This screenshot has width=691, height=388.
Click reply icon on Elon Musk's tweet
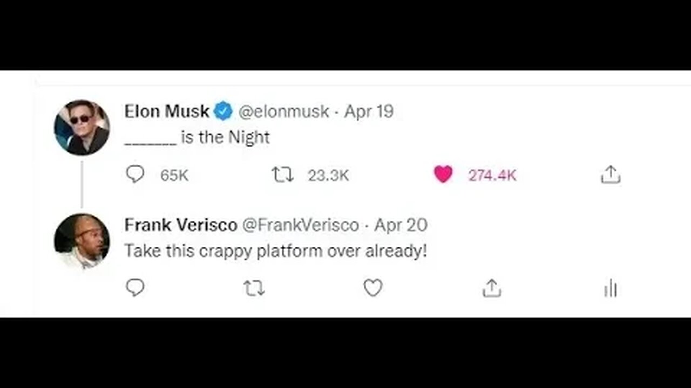pyautogui.click(x=135, y=175)
